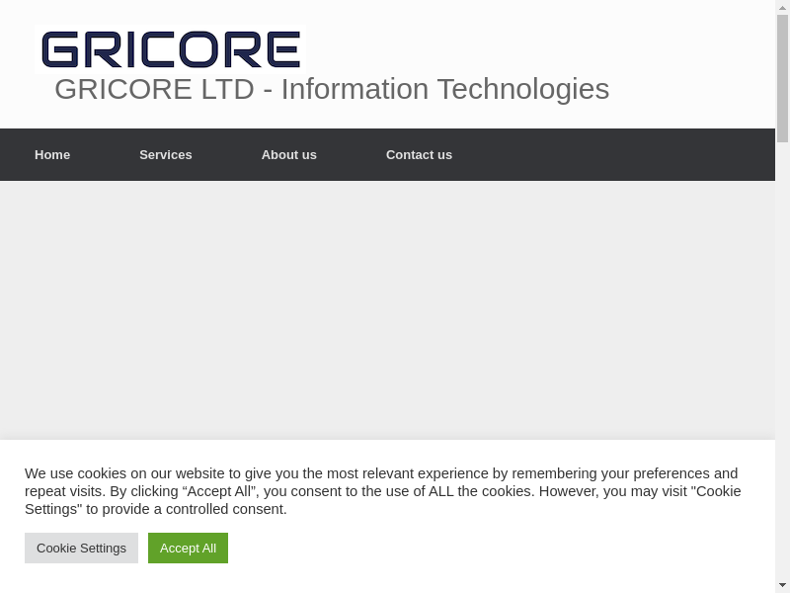
Task: Open Cookie Settings from the consent banner
Action: click(81, 548)
